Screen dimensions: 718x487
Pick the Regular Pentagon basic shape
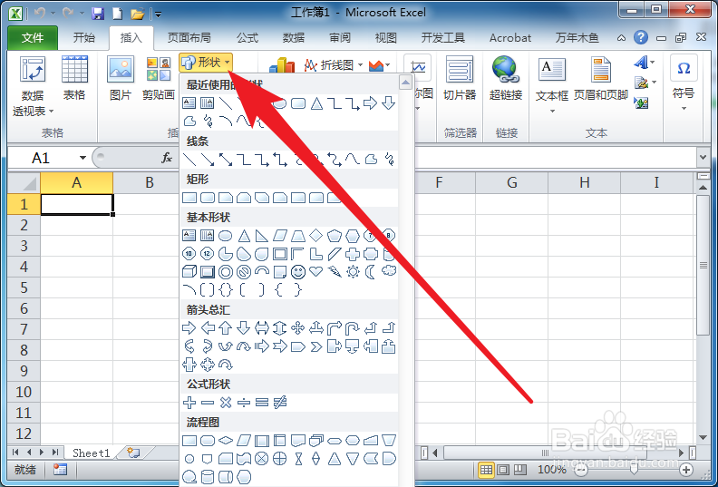tap(335, 236)
